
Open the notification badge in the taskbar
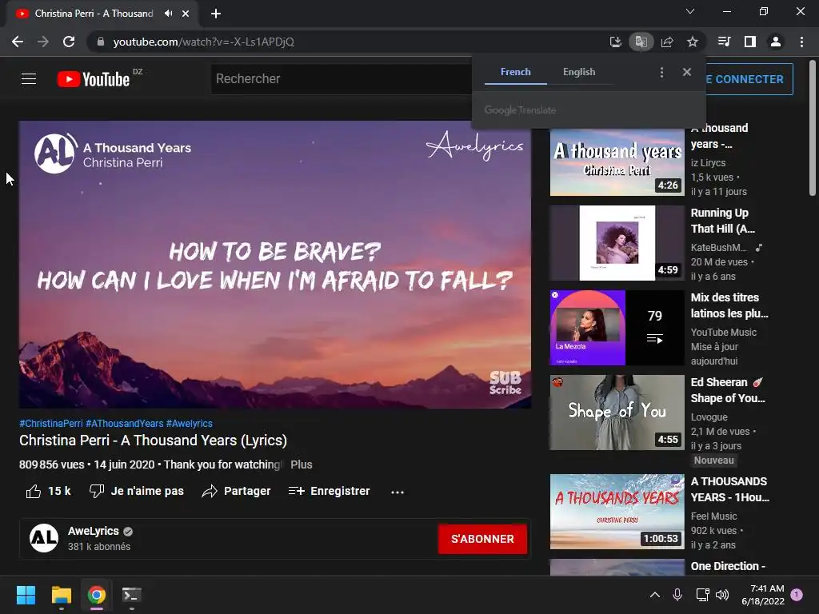(797, 595)
